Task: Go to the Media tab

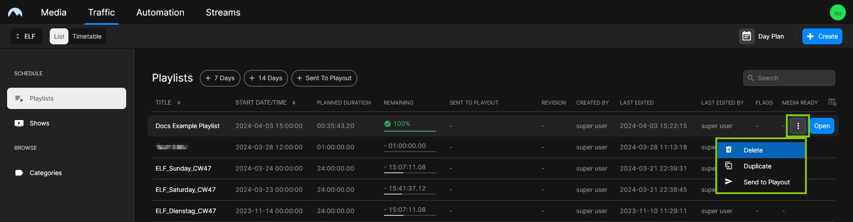Action: click(54, 12)
